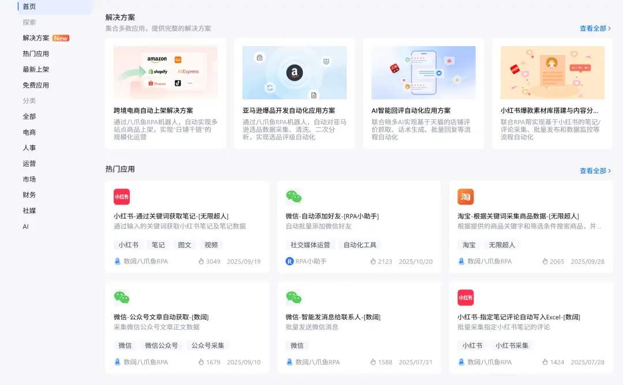Click the 自动化工具 tag
Viewport: 623px width, 385px height.
click(359, 245)
